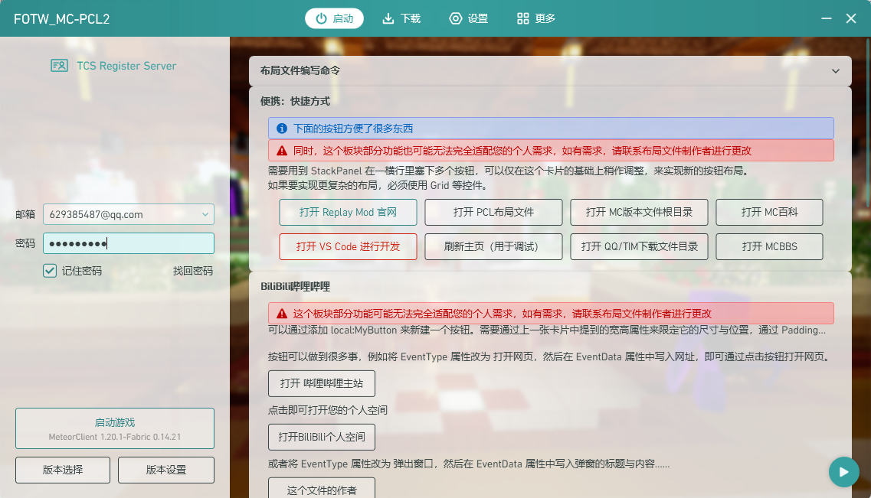Click 打开 Replay Mod 官网 button
Image resolution: width=871 pixels, height=498 pixels.
[348, 212]
